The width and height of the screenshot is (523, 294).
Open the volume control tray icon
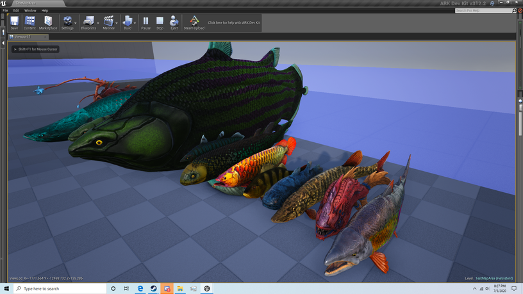click(487, 289)
